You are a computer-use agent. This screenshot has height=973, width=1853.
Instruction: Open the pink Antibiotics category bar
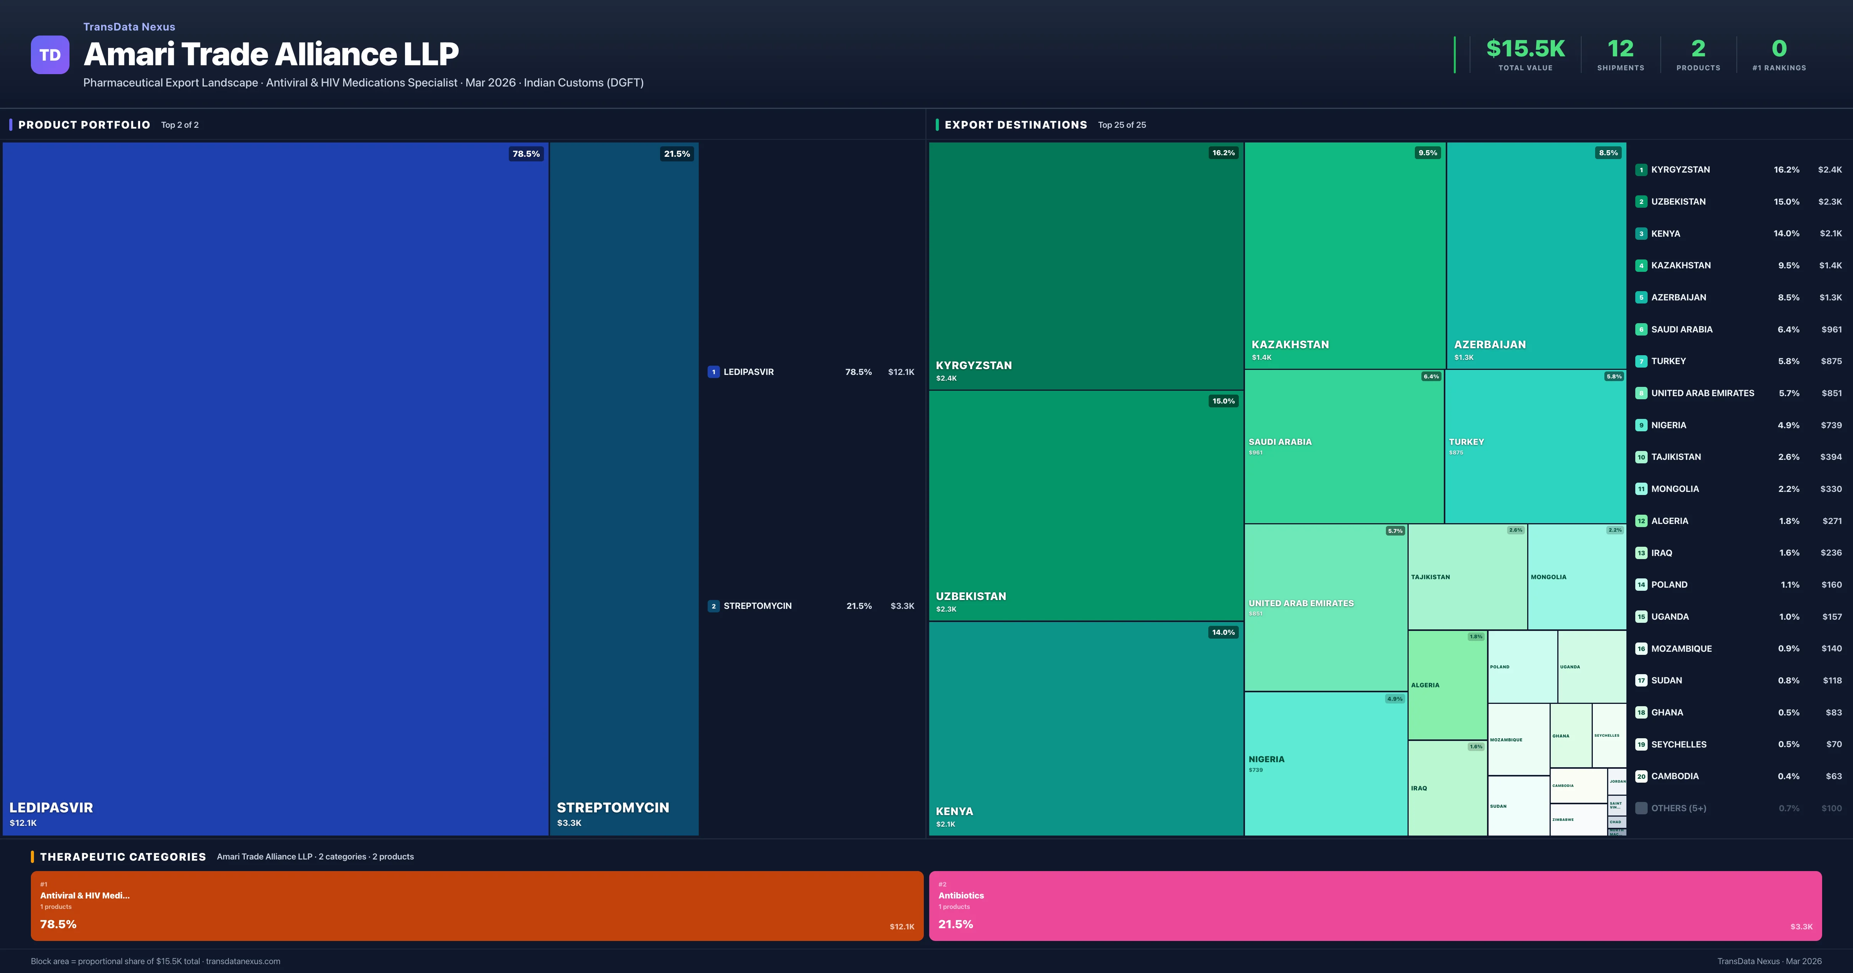point(1375,906)
